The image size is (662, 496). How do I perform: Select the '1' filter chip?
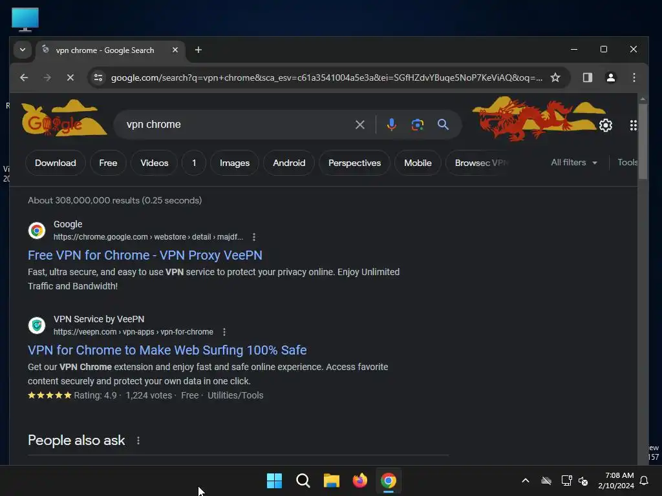click(x=194, y=163)
